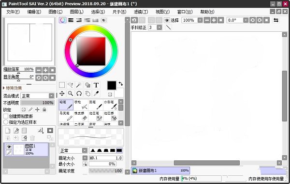
Task: Select the zoom magnifier tool
Action: click(71, 93)
